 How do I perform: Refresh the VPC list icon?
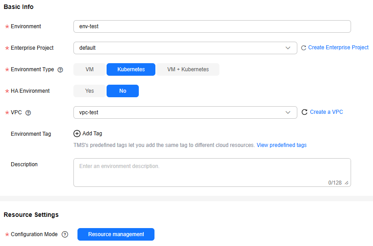click(x=304, y=112)
